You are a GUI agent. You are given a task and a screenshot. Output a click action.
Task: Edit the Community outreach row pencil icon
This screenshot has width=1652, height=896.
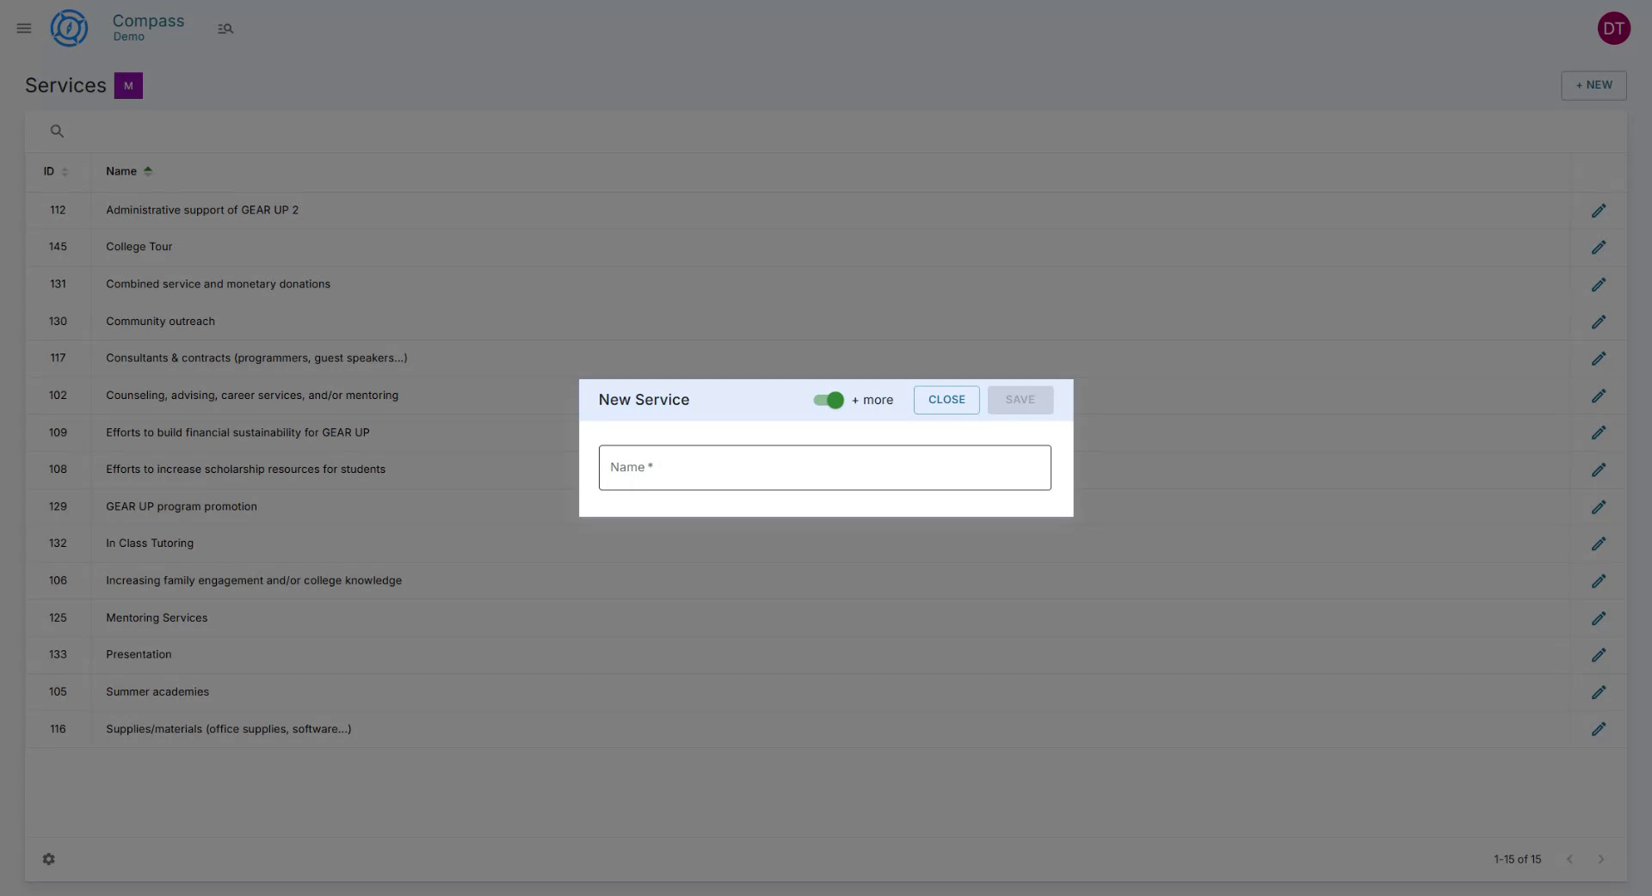[1599, 322]
